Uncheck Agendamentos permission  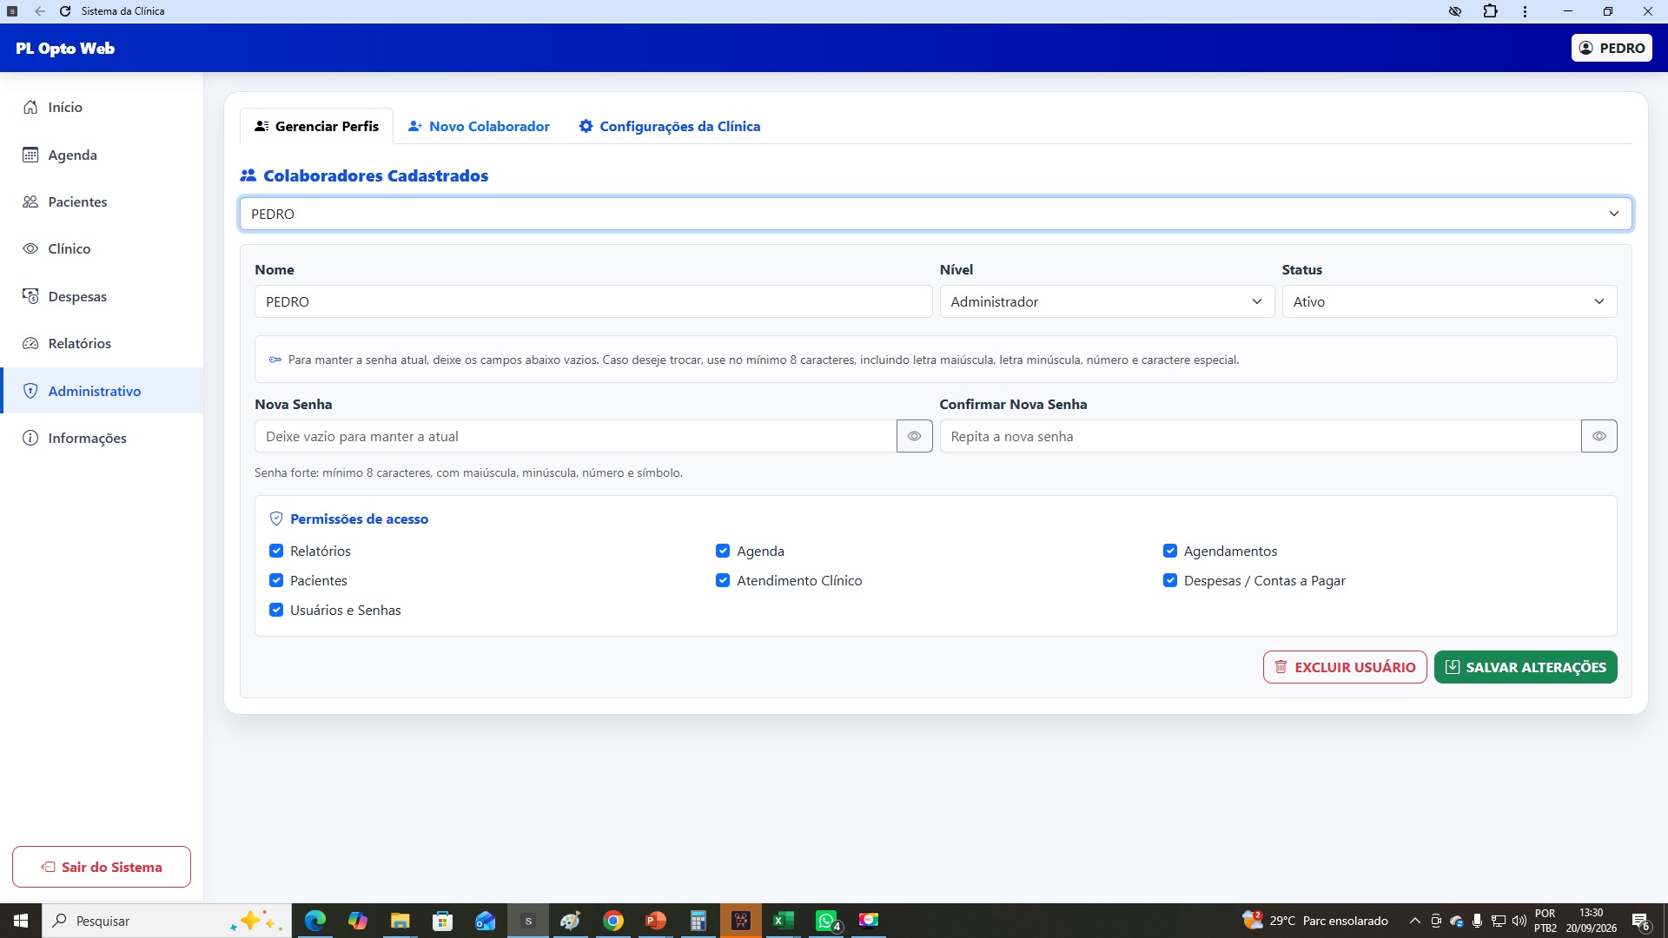[1170, 551]
